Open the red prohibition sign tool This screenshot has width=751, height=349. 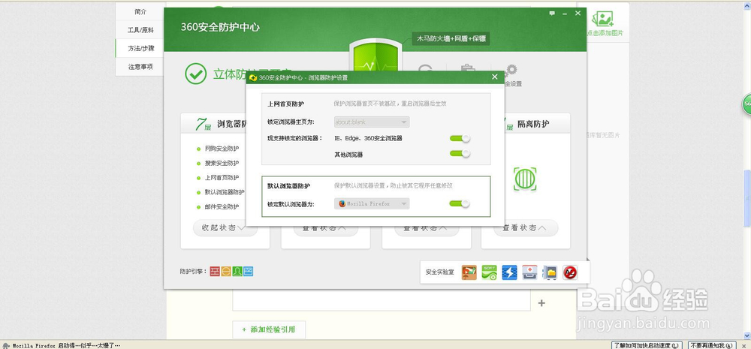pyautogui.click(x=570, y=272)
